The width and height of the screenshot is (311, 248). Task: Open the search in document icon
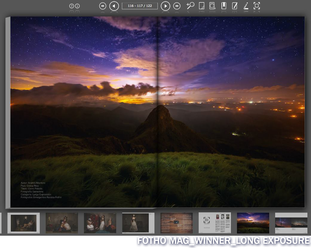click(x=212, y=6)
